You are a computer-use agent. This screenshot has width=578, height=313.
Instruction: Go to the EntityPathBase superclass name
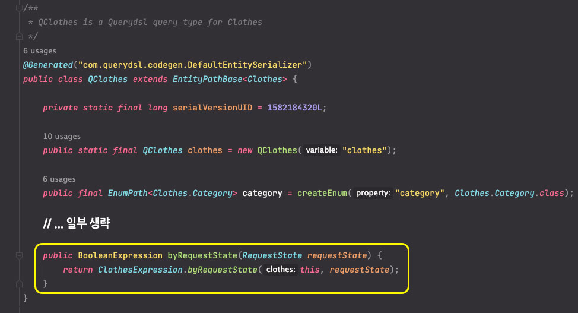pyautogui.click(x=207, y=80)
